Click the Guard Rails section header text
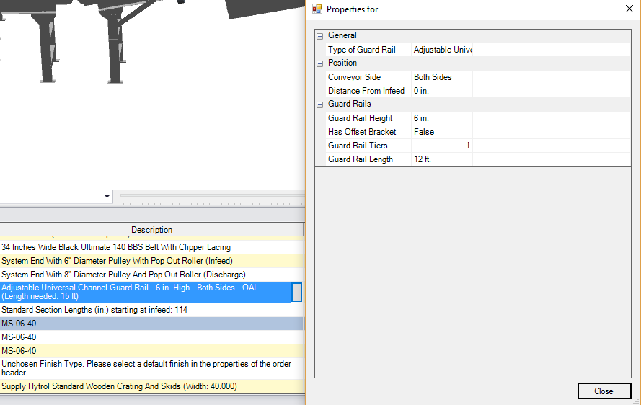 [349, 104]
